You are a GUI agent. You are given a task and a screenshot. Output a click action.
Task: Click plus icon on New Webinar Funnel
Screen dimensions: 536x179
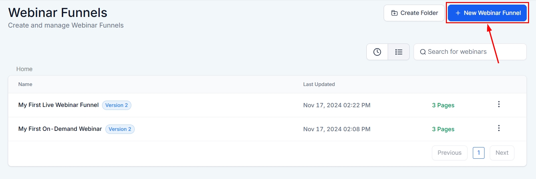click(458, 13)
